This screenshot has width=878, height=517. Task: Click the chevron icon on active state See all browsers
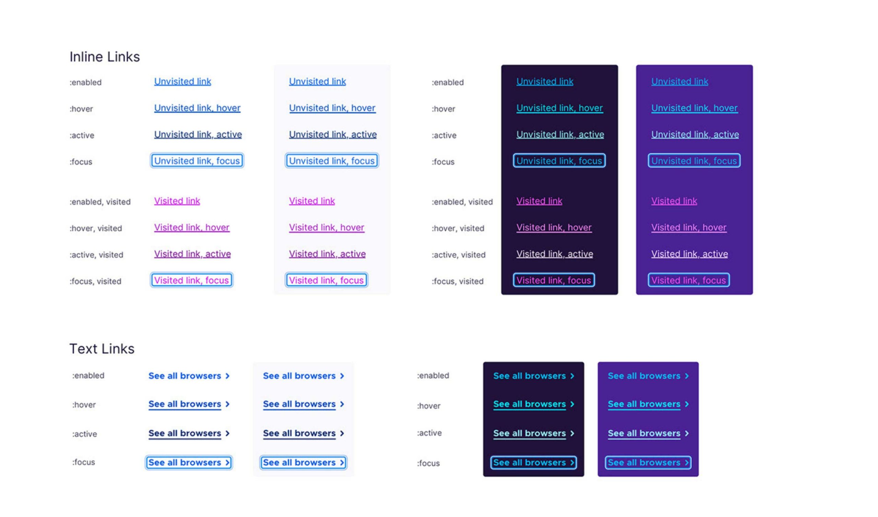228,433
